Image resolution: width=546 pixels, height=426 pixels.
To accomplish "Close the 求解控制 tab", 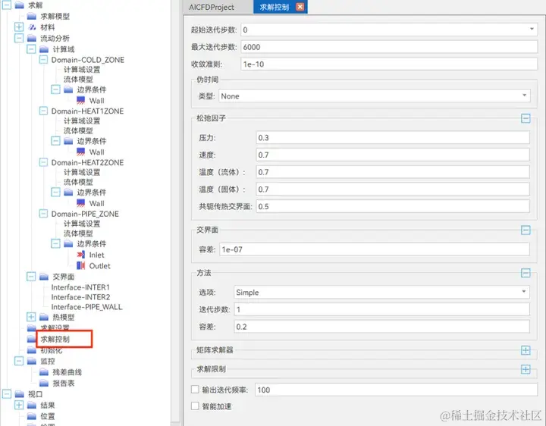I will click(300, 7).
